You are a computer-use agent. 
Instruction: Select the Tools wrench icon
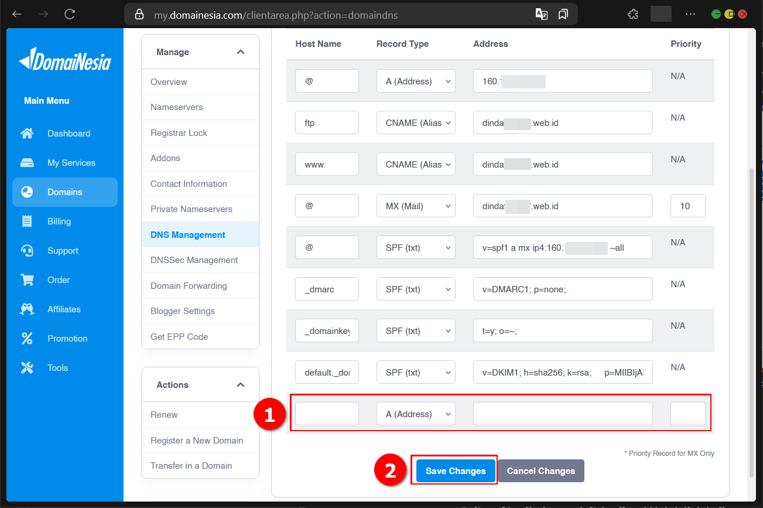point(27,367)
